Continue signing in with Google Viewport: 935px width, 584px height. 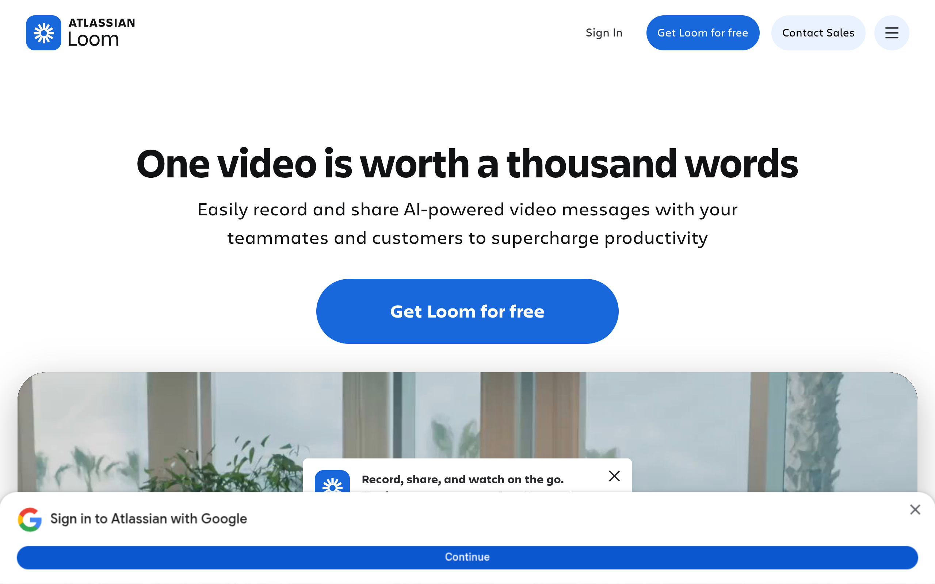pos(467,557)
